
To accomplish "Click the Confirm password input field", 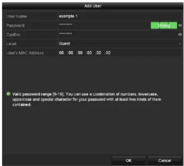I will (x=118, y=35).
